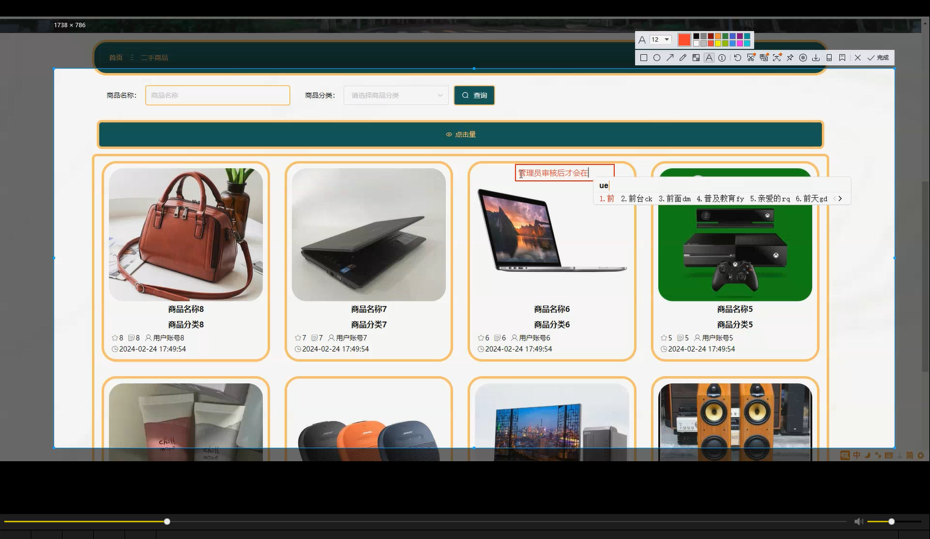Viewport: 930px width, 539px height.
Task: Click the 用户账号8 text
Action: pyautogui.click(x=169, y=338)
